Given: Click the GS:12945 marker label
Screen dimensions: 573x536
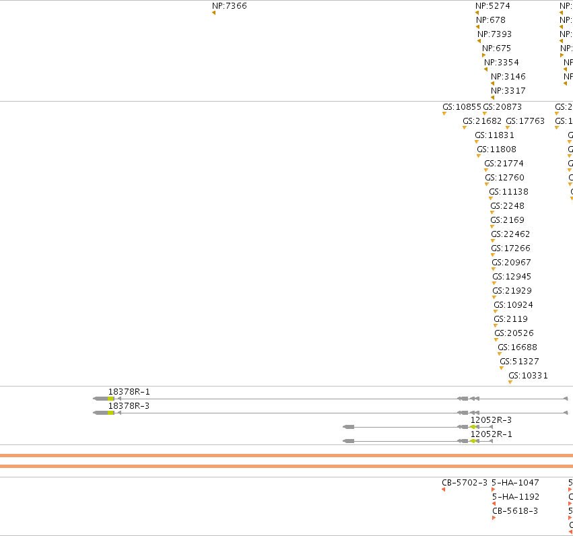Looking at the screenshot, I should pyautogui.click(x=512, y=277).
